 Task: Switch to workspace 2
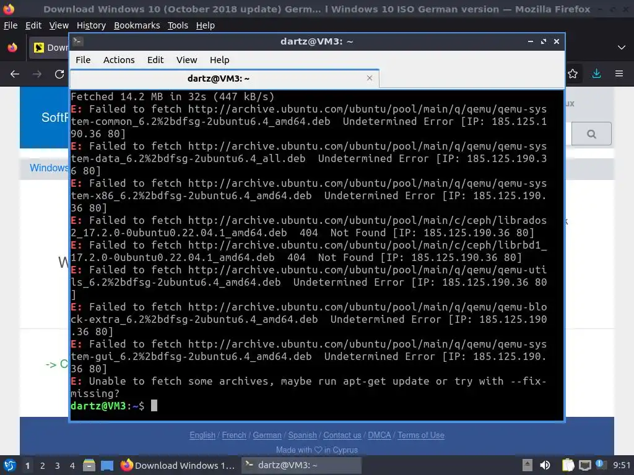click(x=43, y=466)
